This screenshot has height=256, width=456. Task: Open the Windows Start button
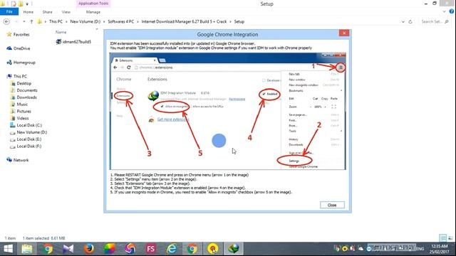8,249
